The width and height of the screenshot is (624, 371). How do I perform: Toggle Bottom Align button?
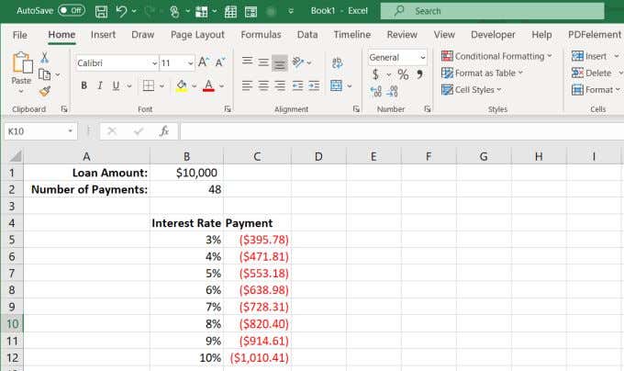click(x=280, y=62)
